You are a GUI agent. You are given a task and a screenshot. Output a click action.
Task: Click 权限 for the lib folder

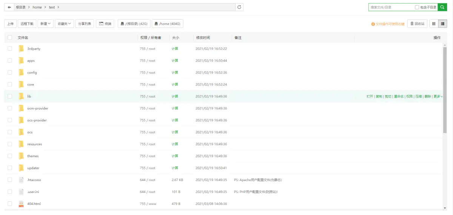[409, 97]
